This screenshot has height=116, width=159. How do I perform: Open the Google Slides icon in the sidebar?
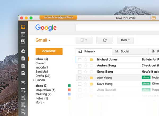click(23, 73)
